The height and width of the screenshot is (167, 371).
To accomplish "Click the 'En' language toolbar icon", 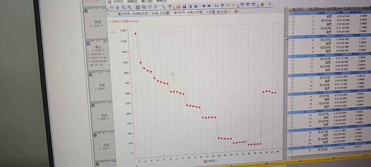I will (217, 6).
